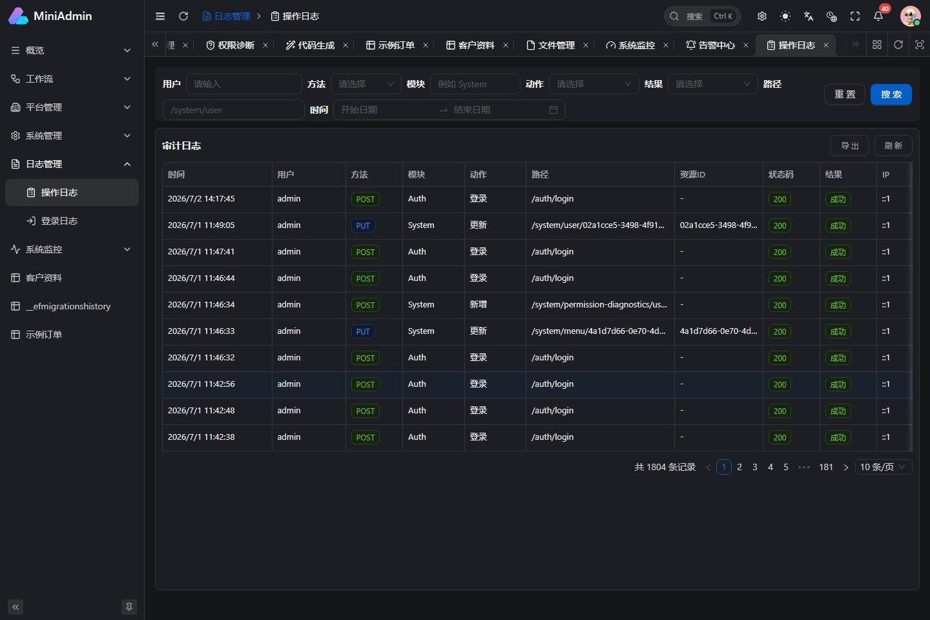Click the blue 搜索 button
The width and height of the screenshot is (930, 620).
point(891,94)
